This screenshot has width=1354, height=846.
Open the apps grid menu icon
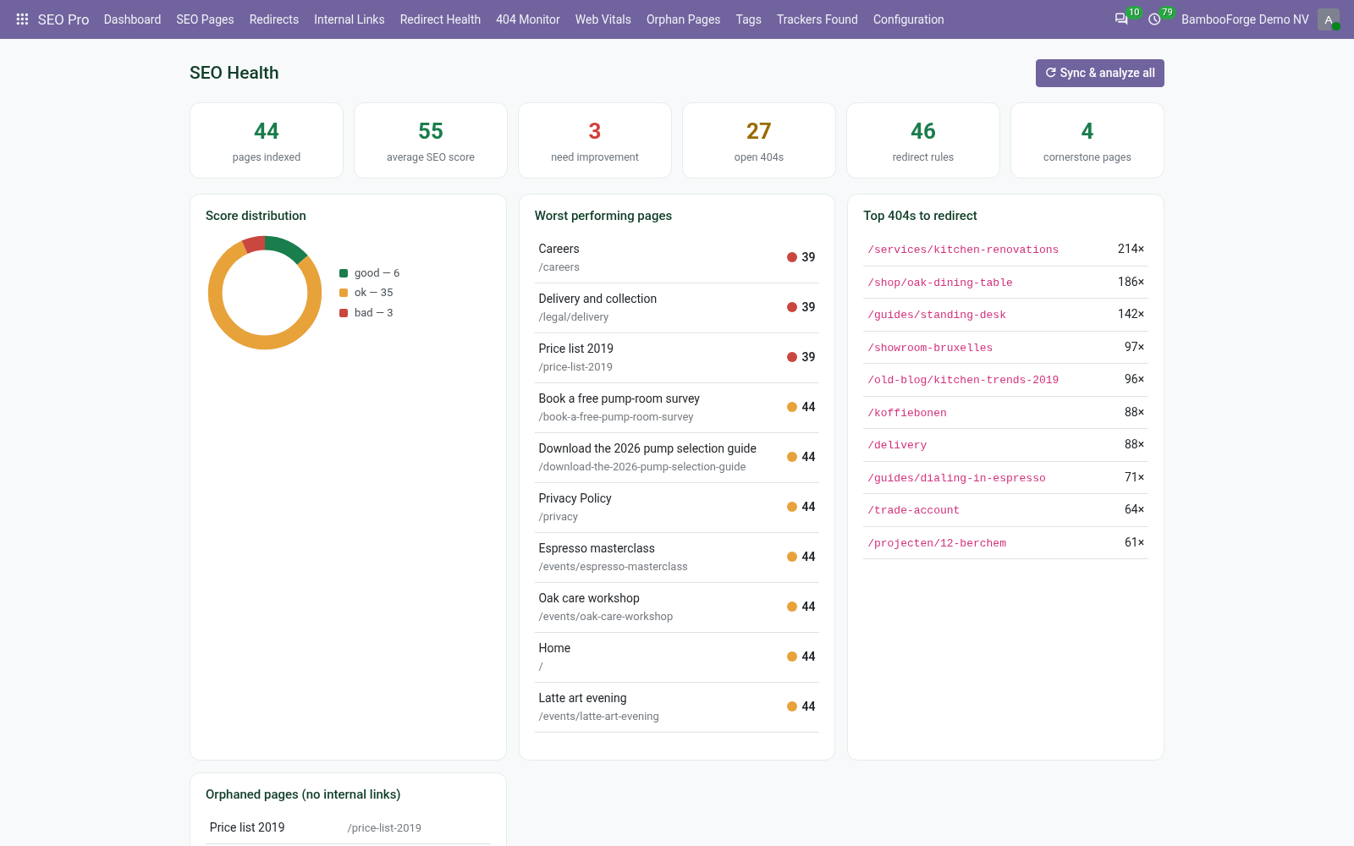(x=23, y=19)
